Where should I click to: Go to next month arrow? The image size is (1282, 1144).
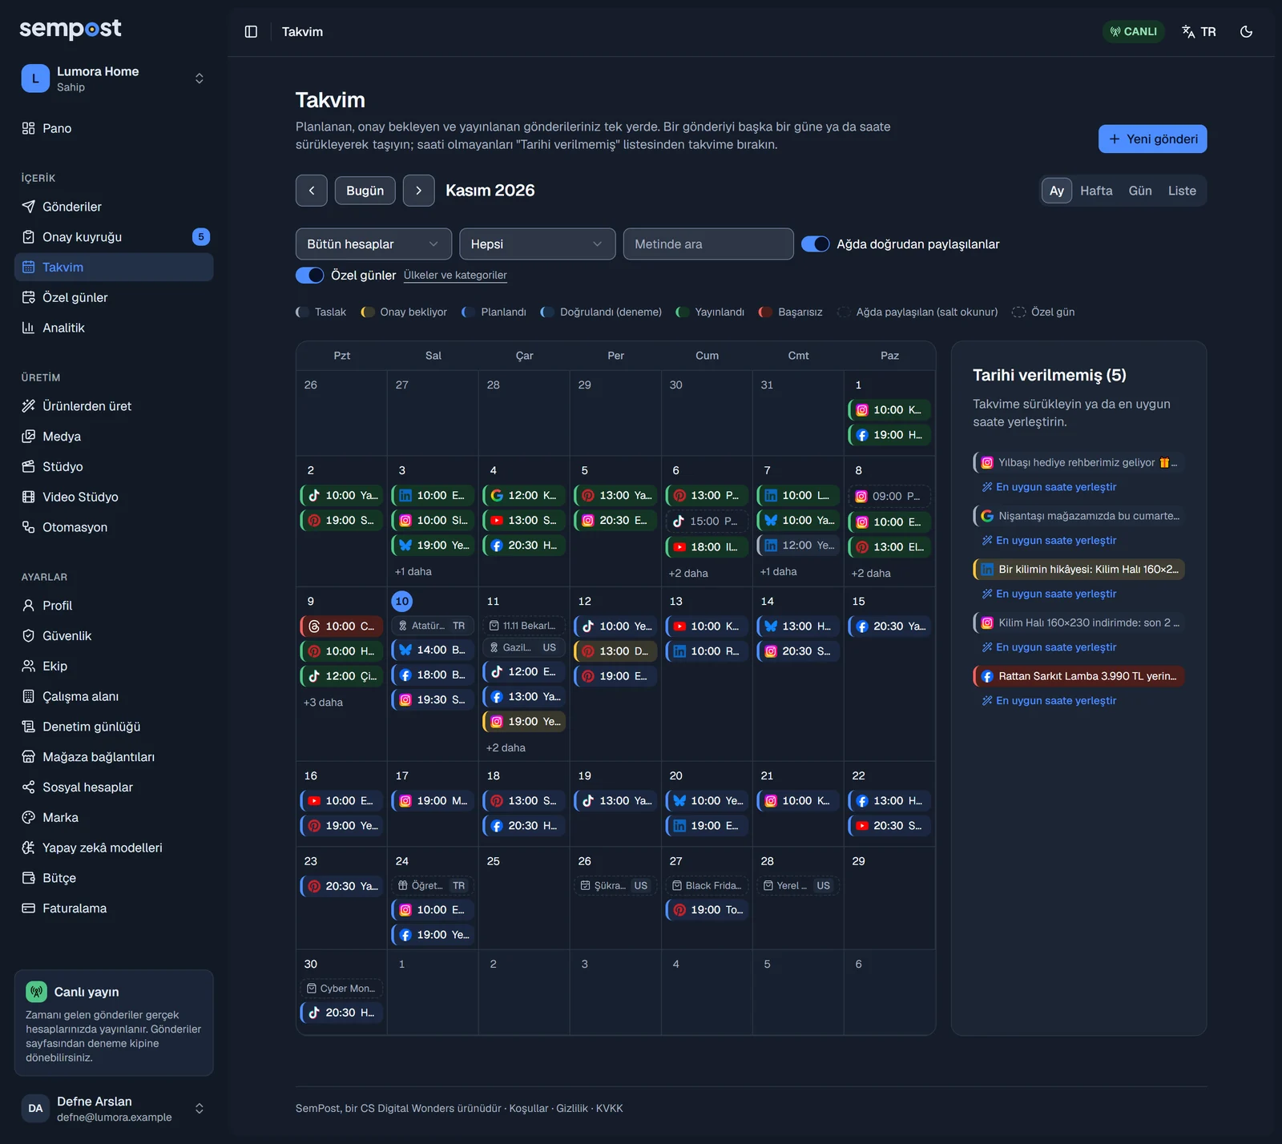click(418, 191)
